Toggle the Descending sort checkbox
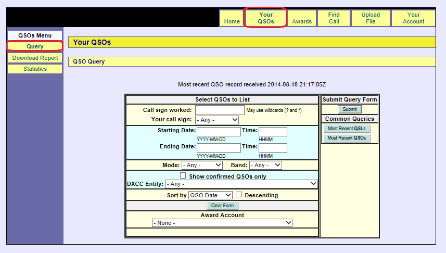The height and width of the screenshot is (253, 446). coord(239,195)
